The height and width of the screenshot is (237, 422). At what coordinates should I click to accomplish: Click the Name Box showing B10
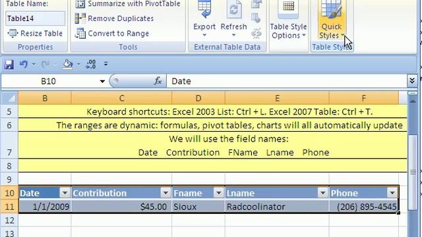[x=48, y=81]
